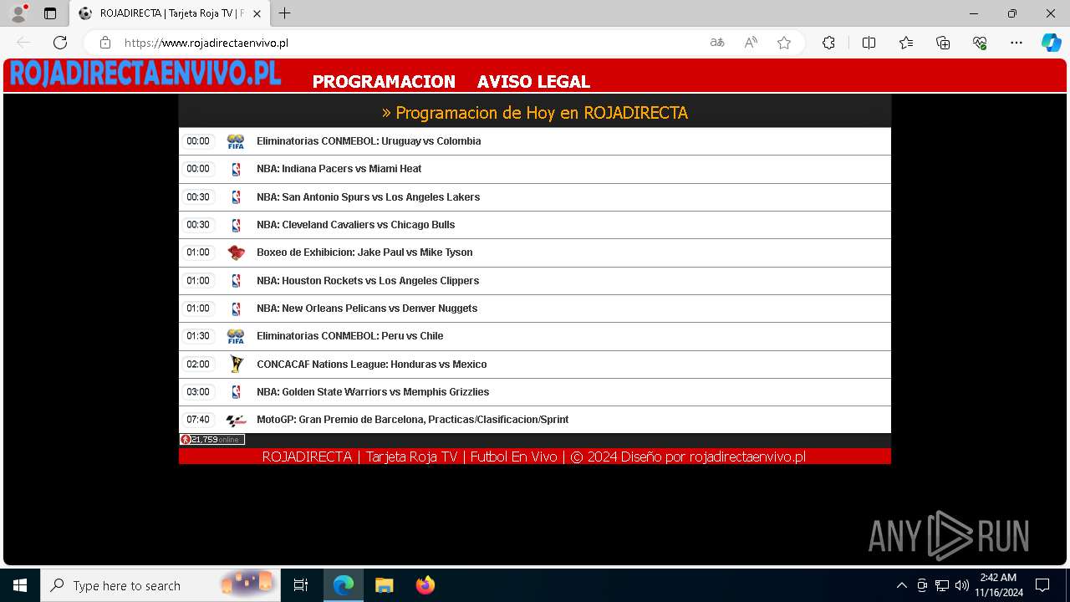Screen dimensions: 1070x602
Task: Open MotoGP Gran Premio de Barcelona link
Action: 412,420
